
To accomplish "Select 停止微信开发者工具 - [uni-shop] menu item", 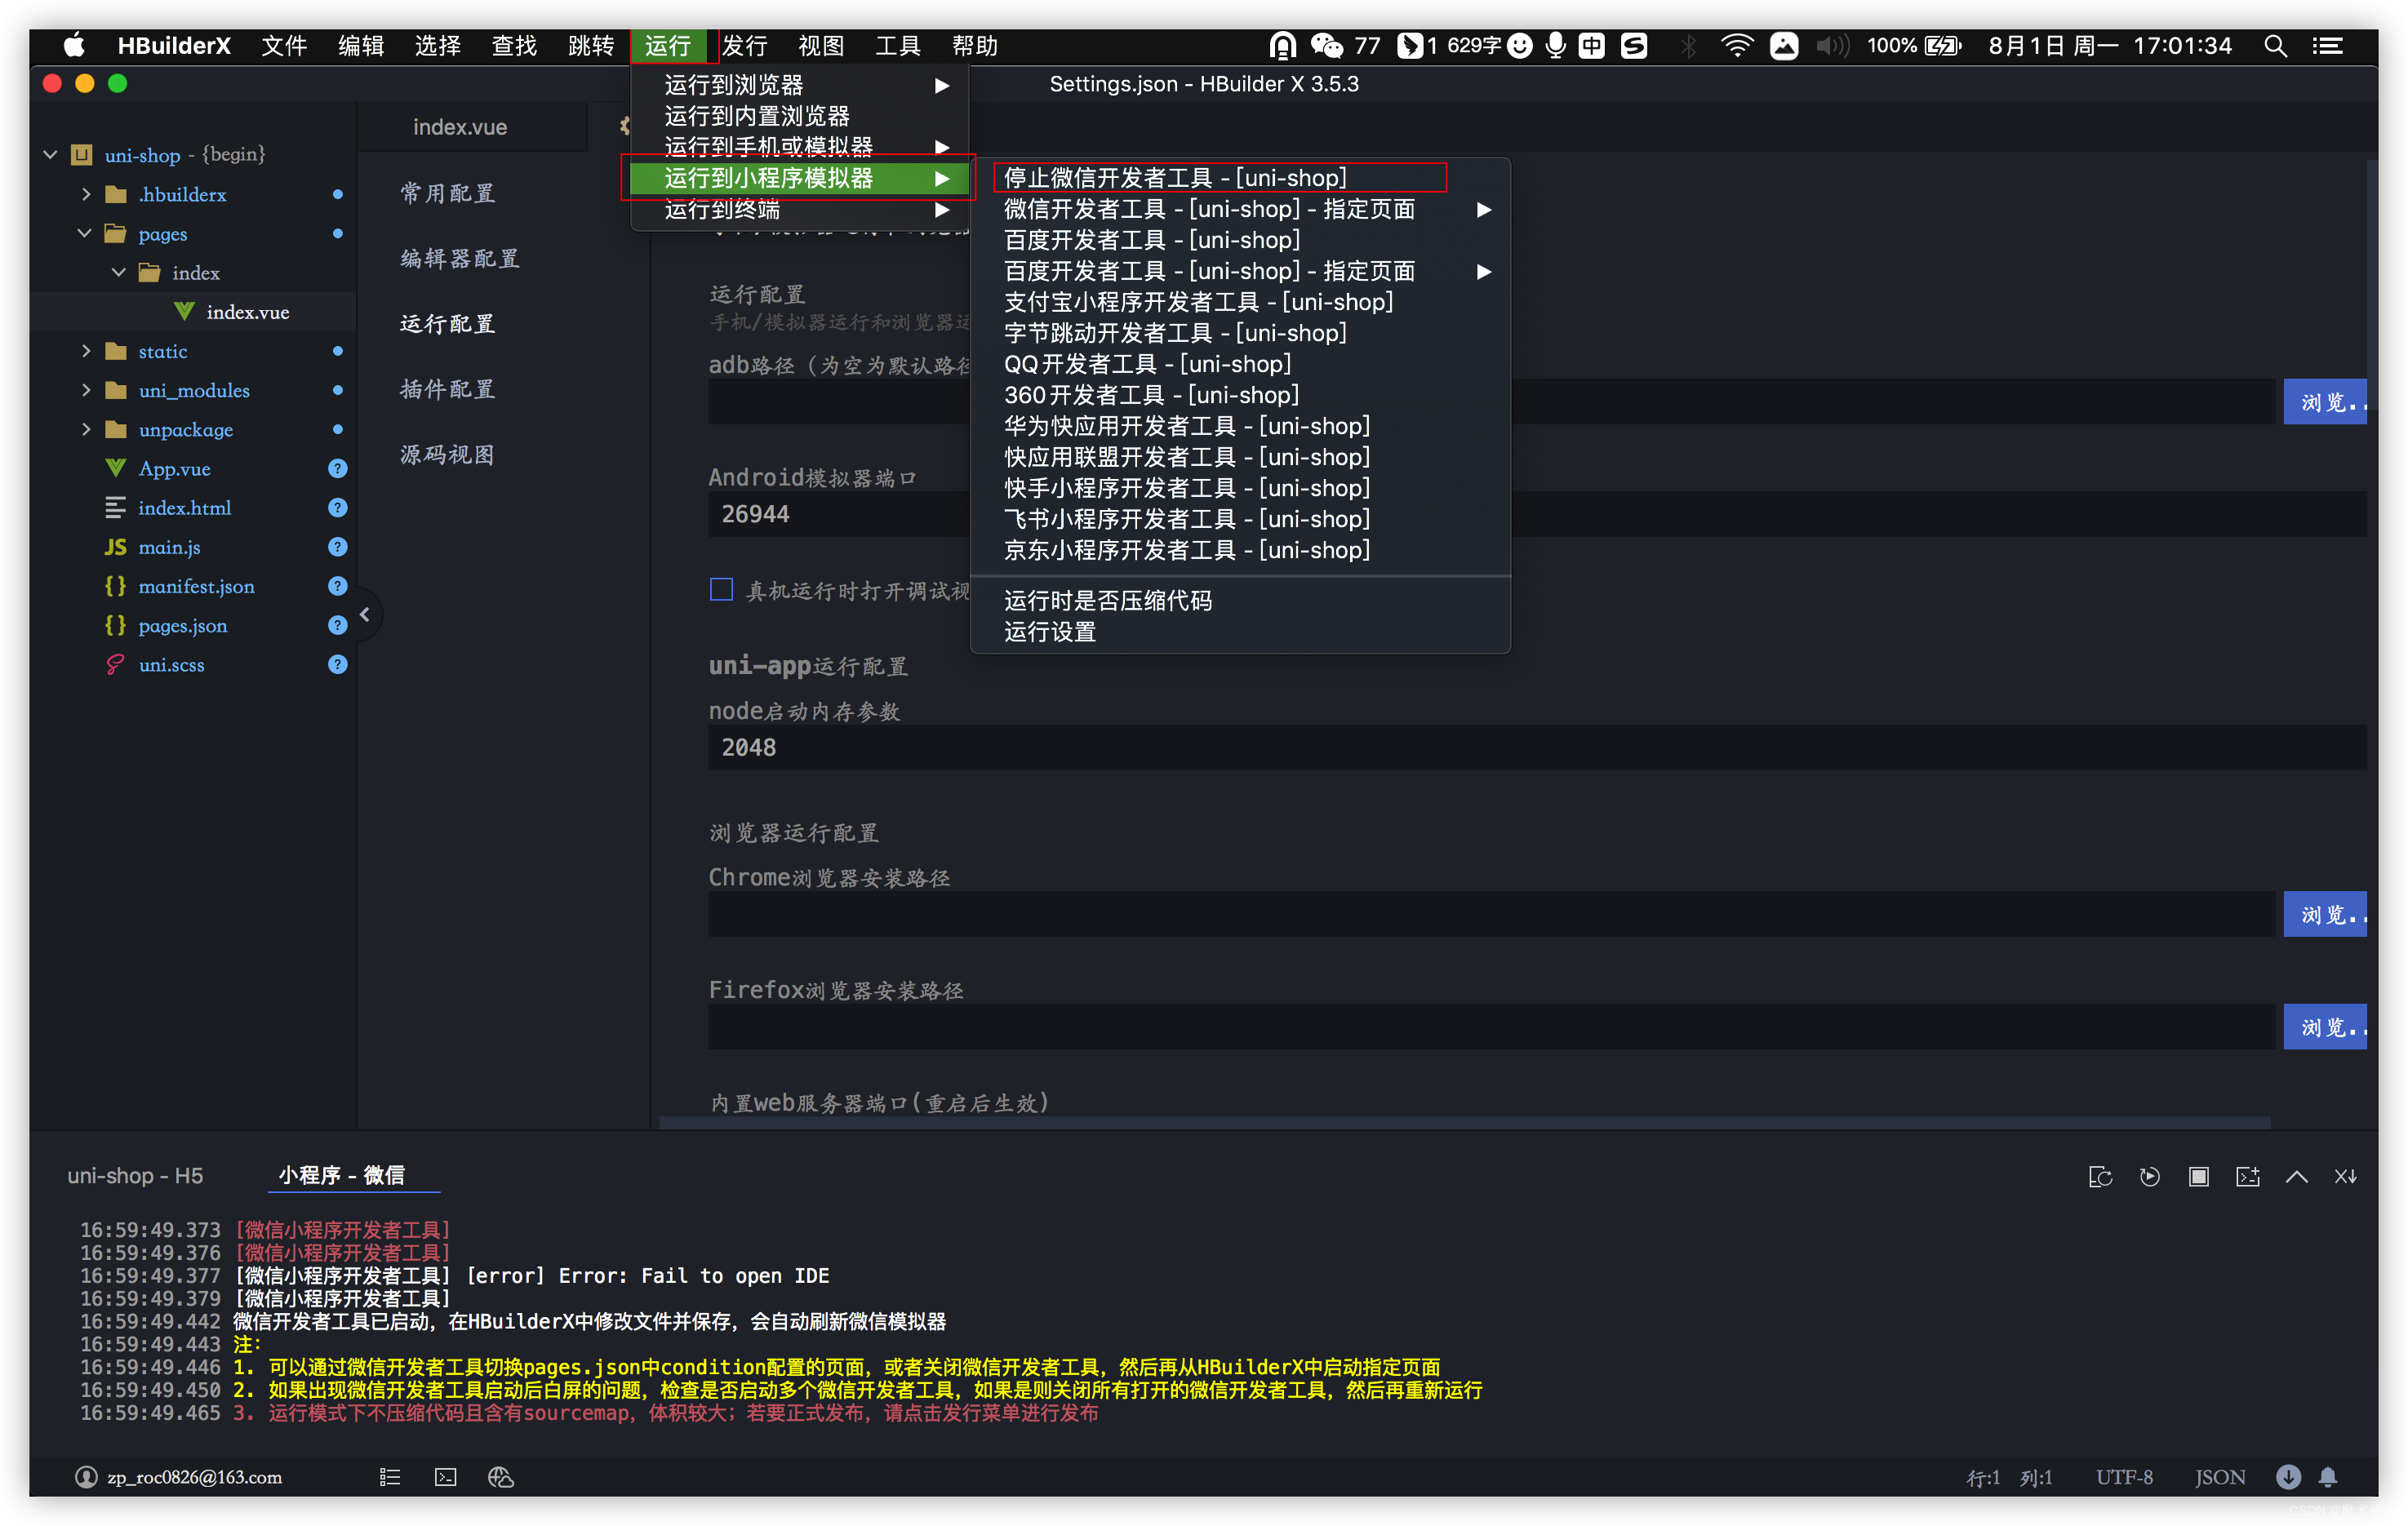I will pos(1240,178).
